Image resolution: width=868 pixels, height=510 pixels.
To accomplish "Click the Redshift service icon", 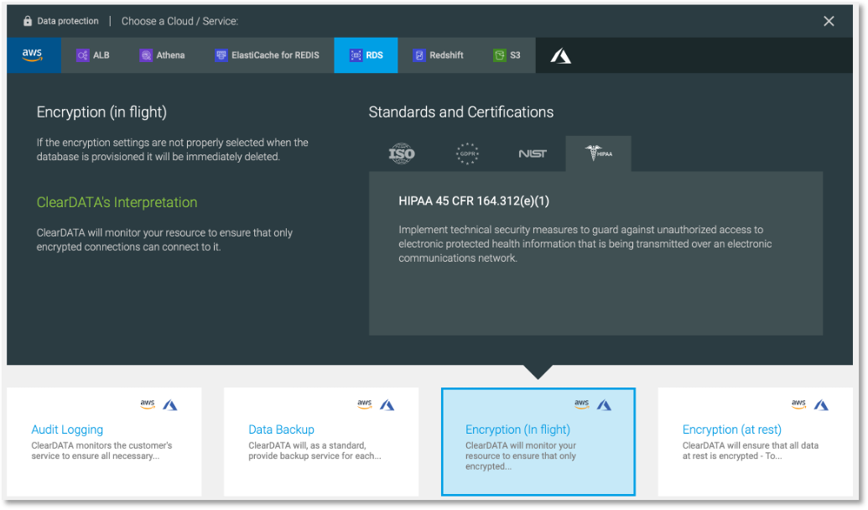I will pyautogui.click(x=419, y=55).
